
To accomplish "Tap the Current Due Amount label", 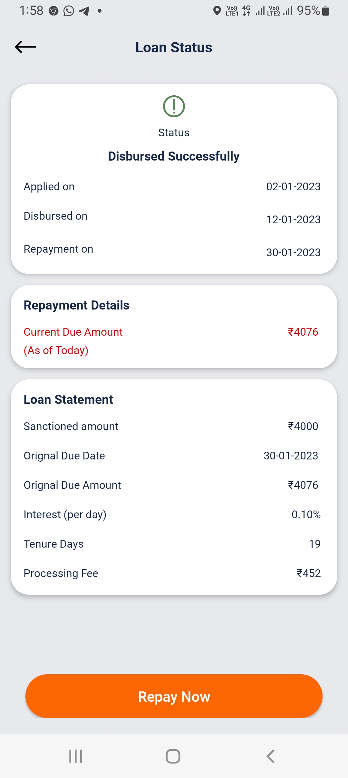I will [x=73, y=332].
